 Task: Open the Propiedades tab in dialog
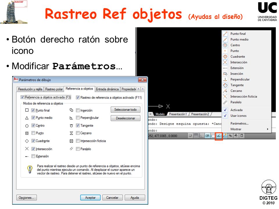tap(128, 89)
